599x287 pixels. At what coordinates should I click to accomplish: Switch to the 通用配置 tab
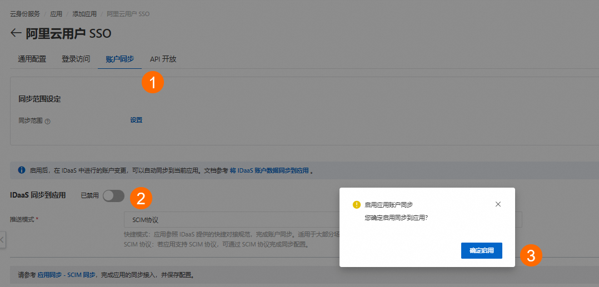[32, 59]
